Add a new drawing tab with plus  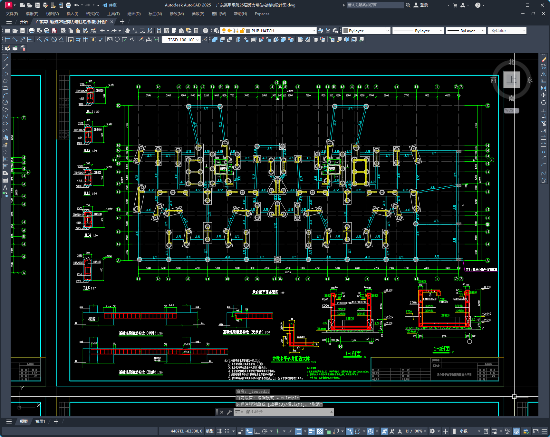click(x=122, y=22)
